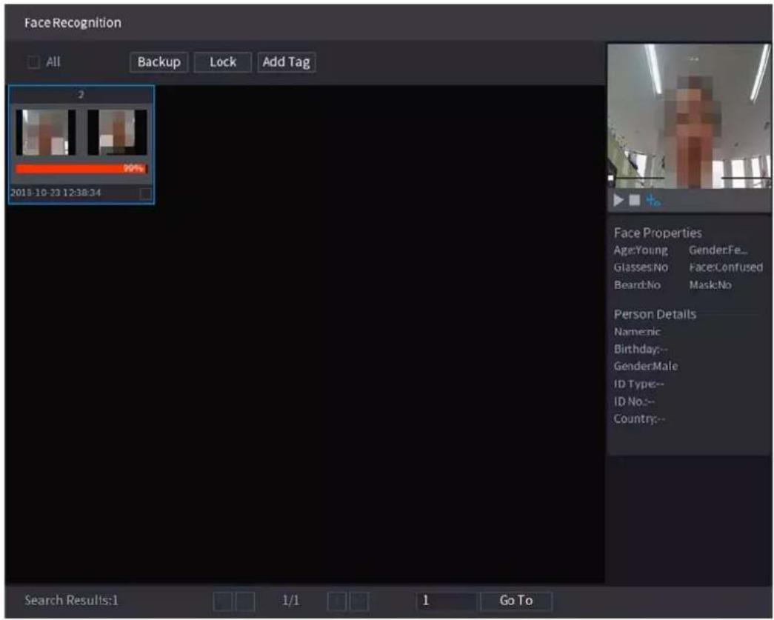Click the Go To button
The image size is (774, 620).
pyautogui.click(x=516, y=601)
